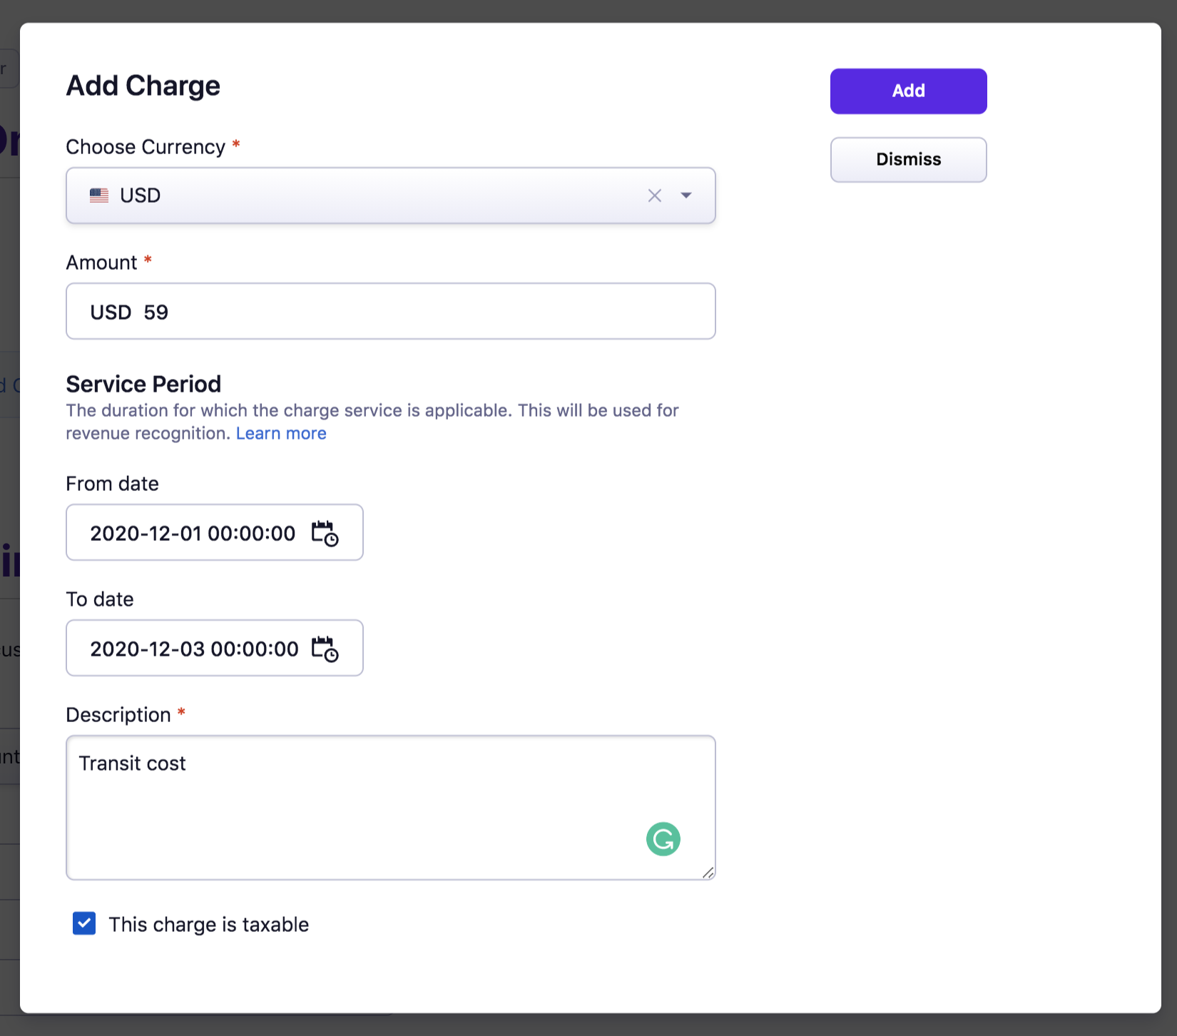Open the To date calendar picker

click(x=323, y=648)
